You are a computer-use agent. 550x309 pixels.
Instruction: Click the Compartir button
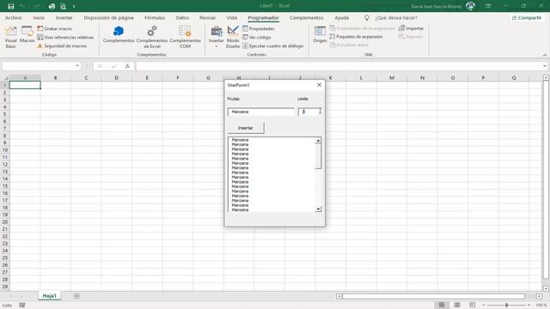[x=527, y=17]
